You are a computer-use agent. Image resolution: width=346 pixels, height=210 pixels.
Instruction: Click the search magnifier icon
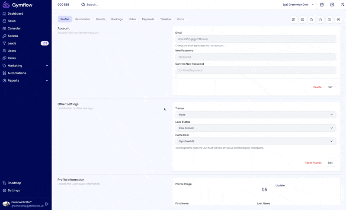[x=83, y=5]
